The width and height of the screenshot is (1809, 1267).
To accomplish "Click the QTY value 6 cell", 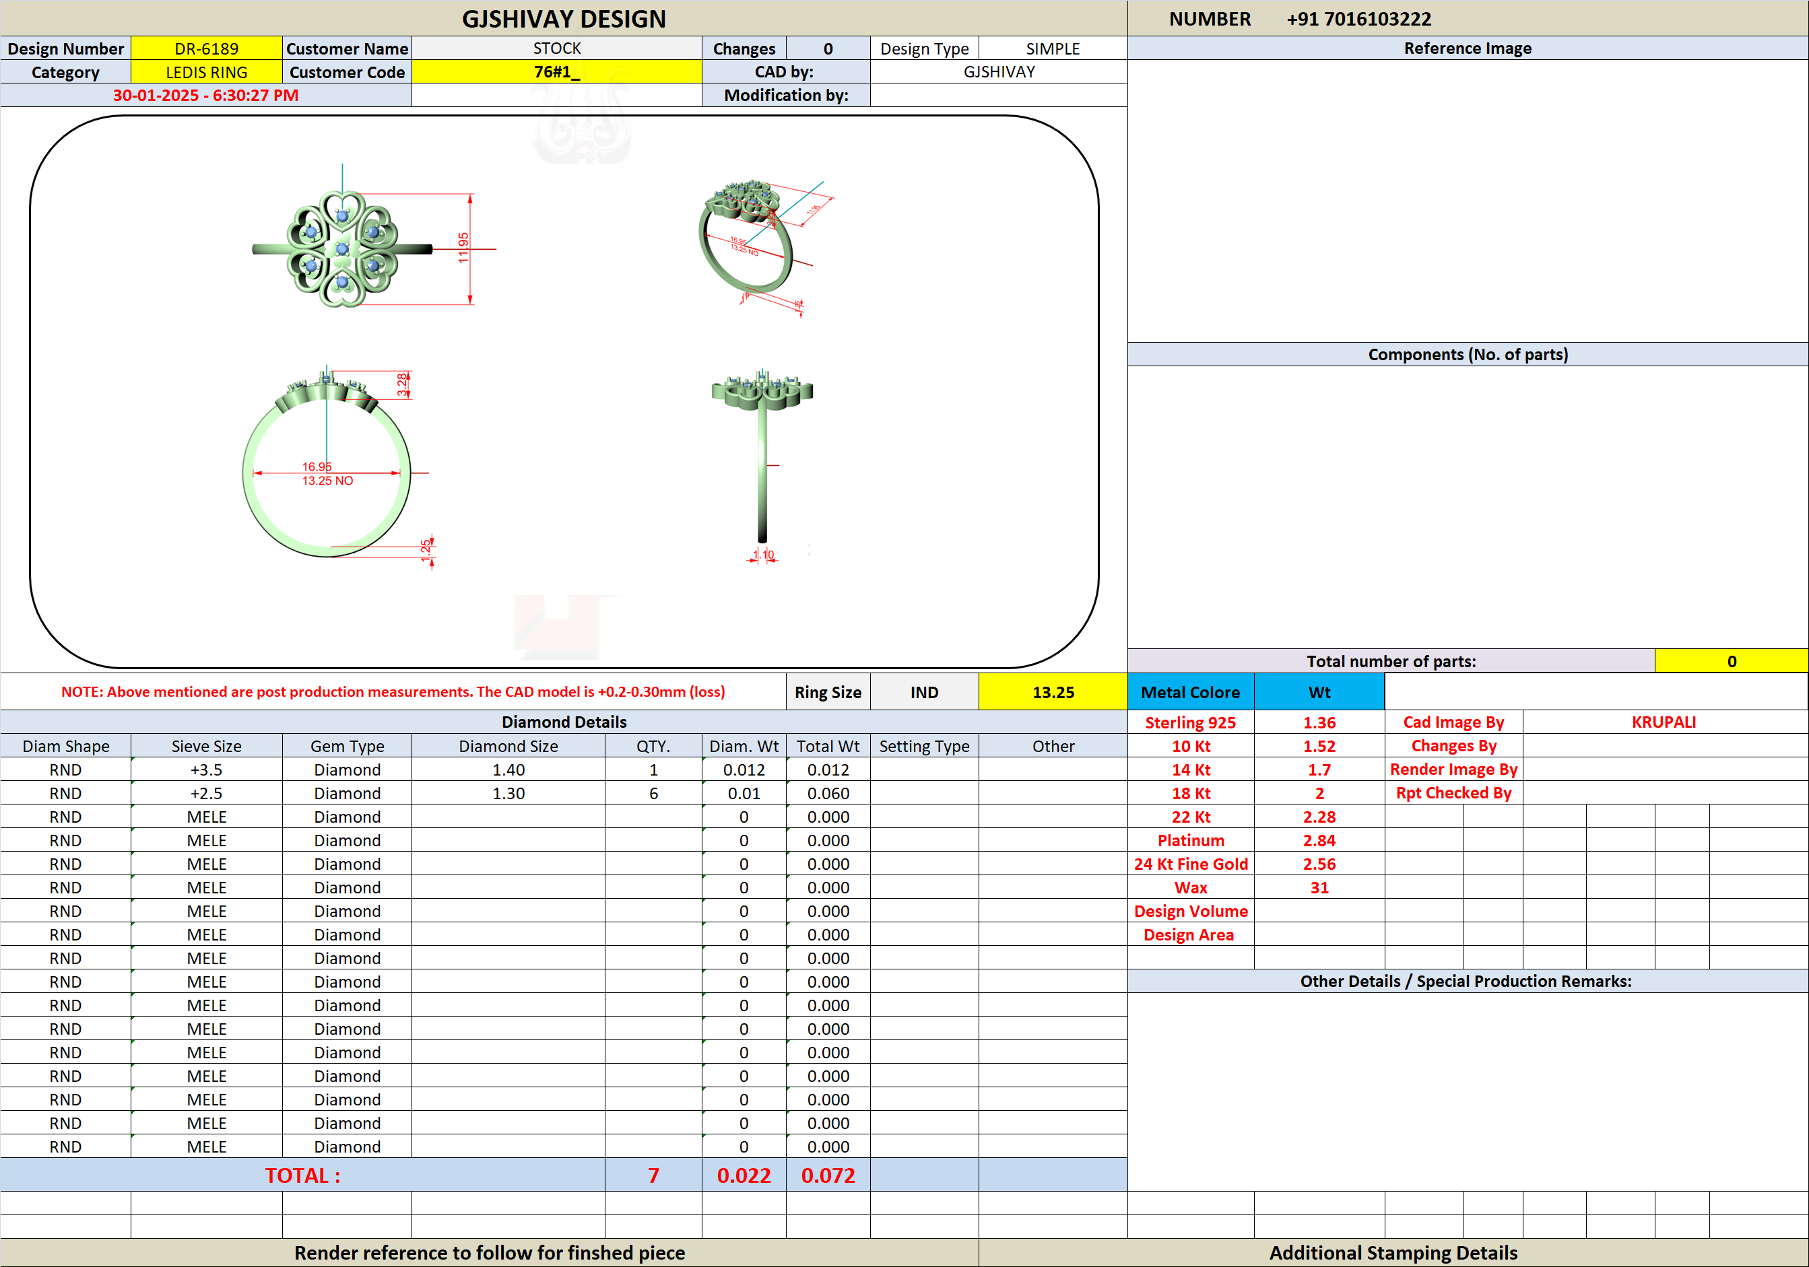I will (x=653, y=793).
